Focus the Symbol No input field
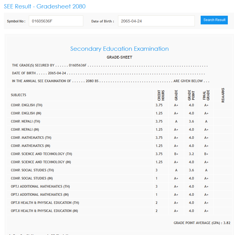The image size is (234, 235). tap(56, 21)
